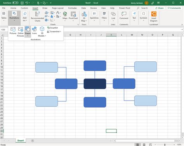
Task: Toggle the AutoSave switch
Action: (15, 3)
